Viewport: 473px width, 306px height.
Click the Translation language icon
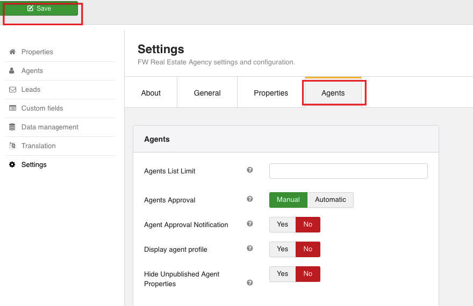(x=12, y=146)
